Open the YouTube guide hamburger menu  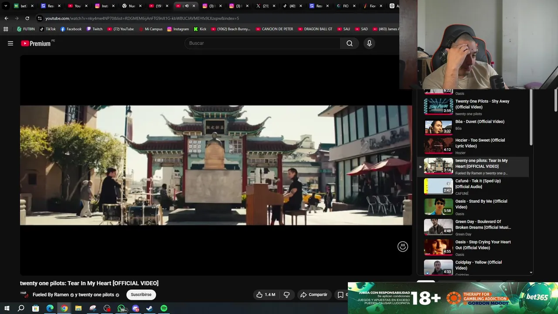pyautogui.click(x=10, y=43)
